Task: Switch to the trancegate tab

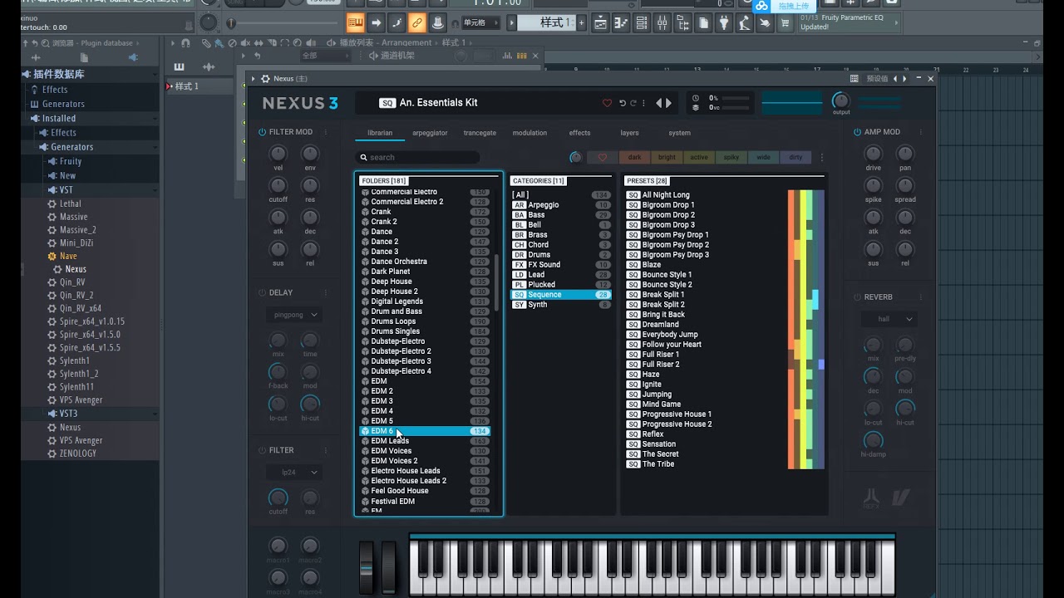Action: click(x=480, y=133)
